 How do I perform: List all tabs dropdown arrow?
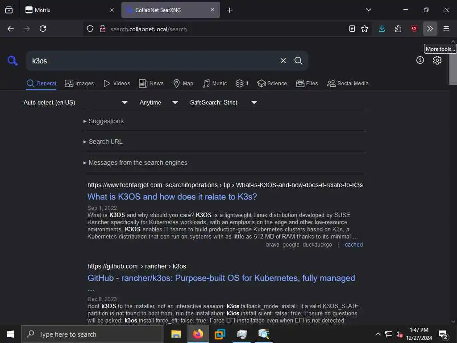[x=368, y=10]
